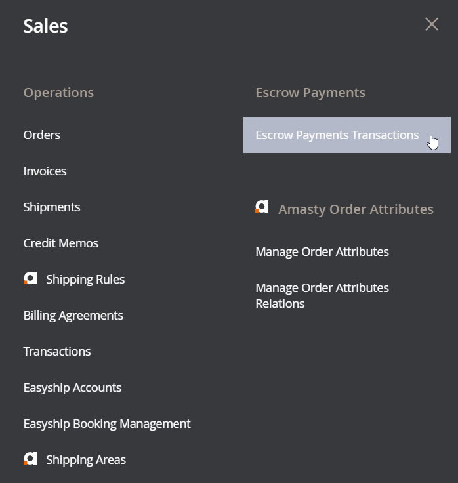The height and width of the screenshot is (483, 458).
Task: Open the Orders page
Action: [42, 135]
